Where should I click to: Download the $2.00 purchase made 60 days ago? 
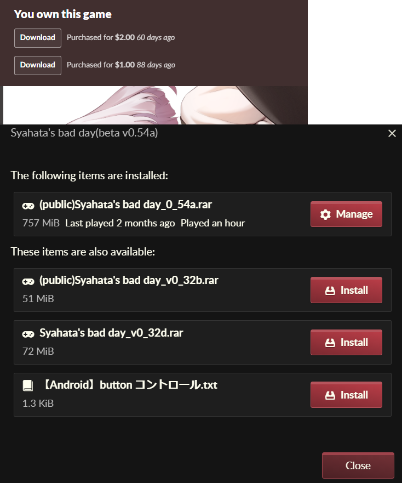tap(38, 38)
